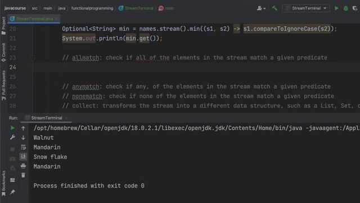The image size is (360, 203).
Task: Pin the Run tab
Action: pyautogui.click(x=12, y=192)
